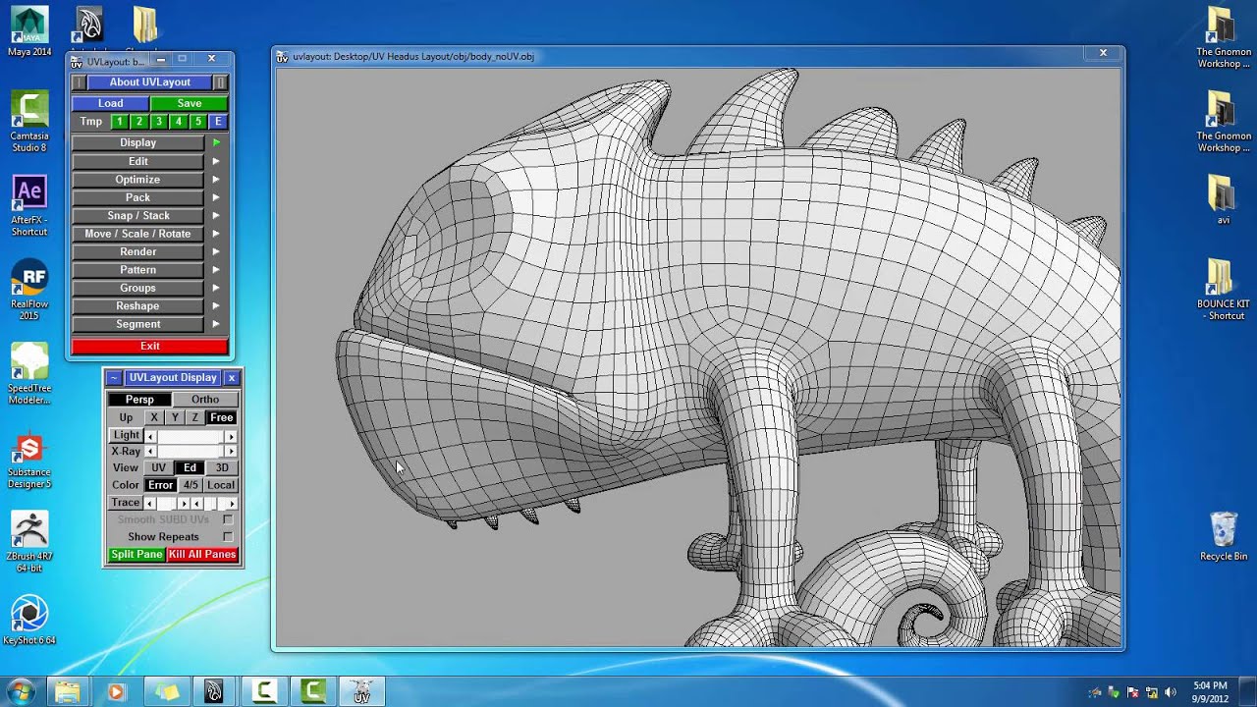
Task: Select Tmp slot 3
Action: click(158, 122)
